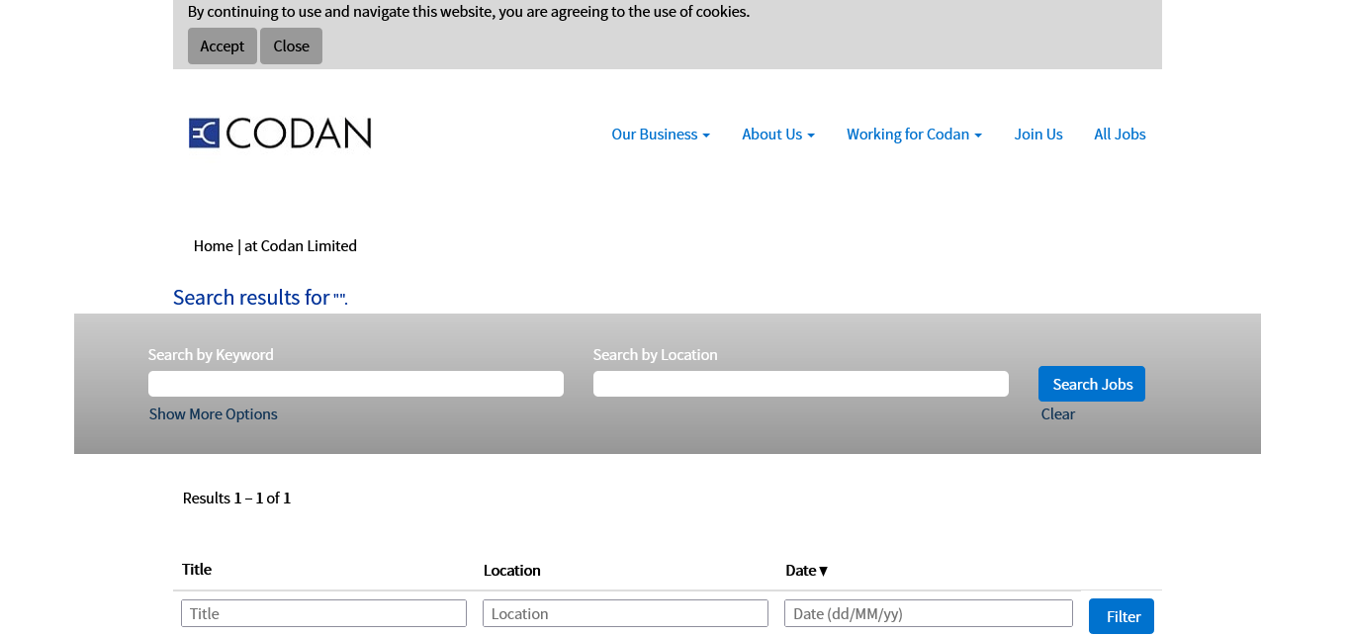The image size is (1351, 636).
Task: Accept the cookies notice
Action: tap(223, 46)
